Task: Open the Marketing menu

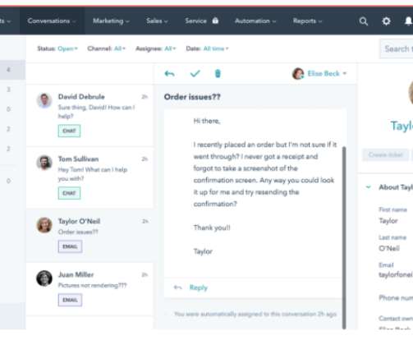Action: (x=111, y=21)
